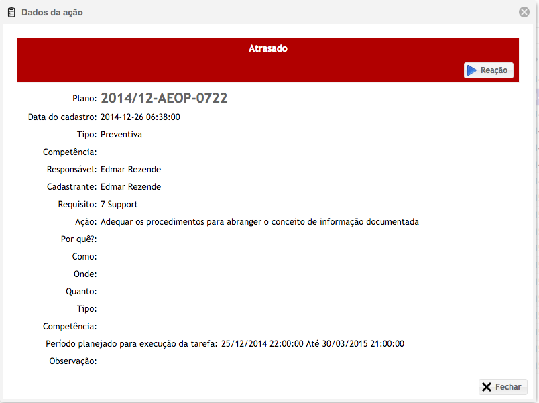Click the Observação label
Viewport: 539px width, 403px height.
click(73, 361)
